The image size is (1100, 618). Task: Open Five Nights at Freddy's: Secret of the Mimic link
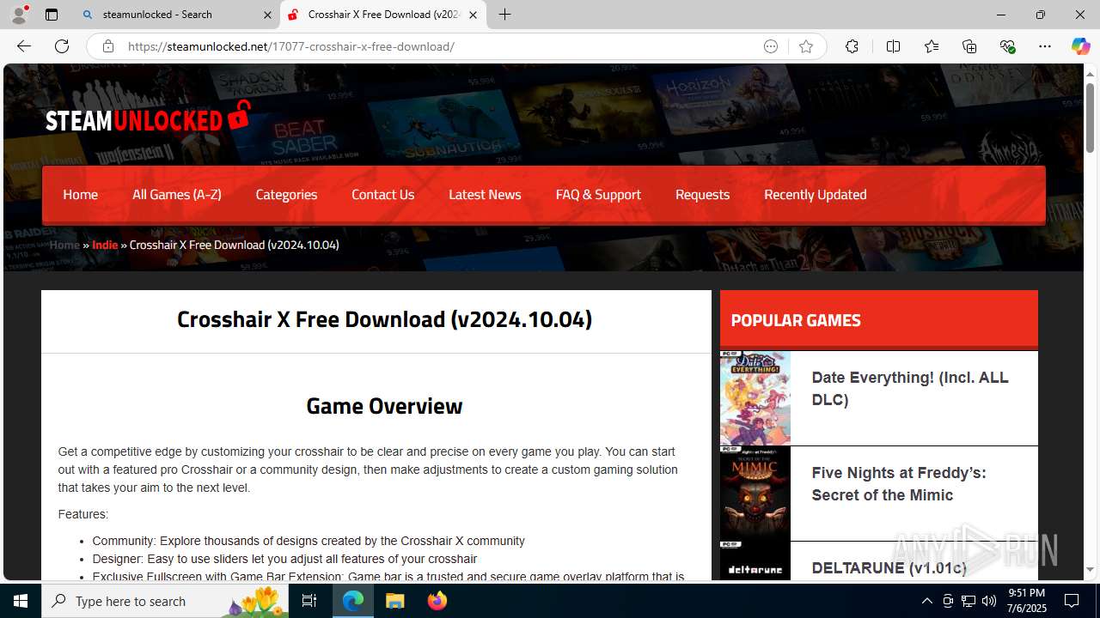(899, 484)
